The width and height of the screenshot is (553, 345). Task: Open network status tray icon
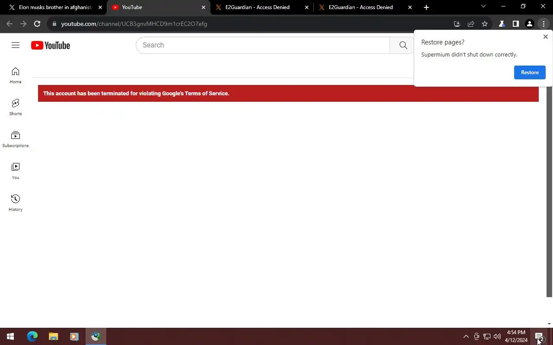[x=487, y=336]
